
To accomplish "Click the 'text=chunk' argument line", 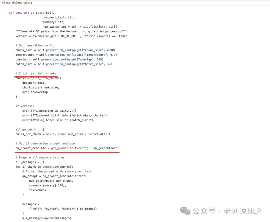I will [37, 190].
